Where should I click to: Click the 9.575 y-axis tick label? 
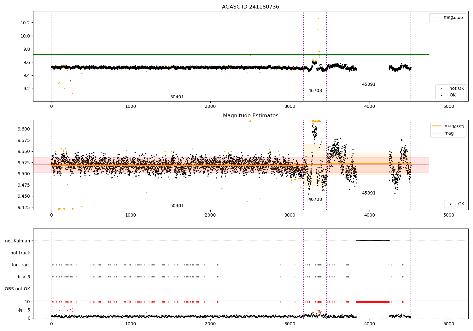click(24, 140)
